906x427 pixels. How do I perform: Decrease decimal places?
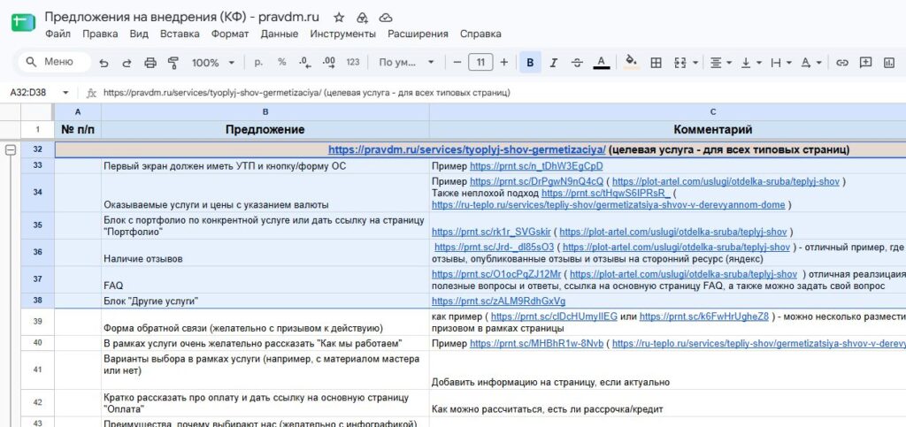(304, 62)
